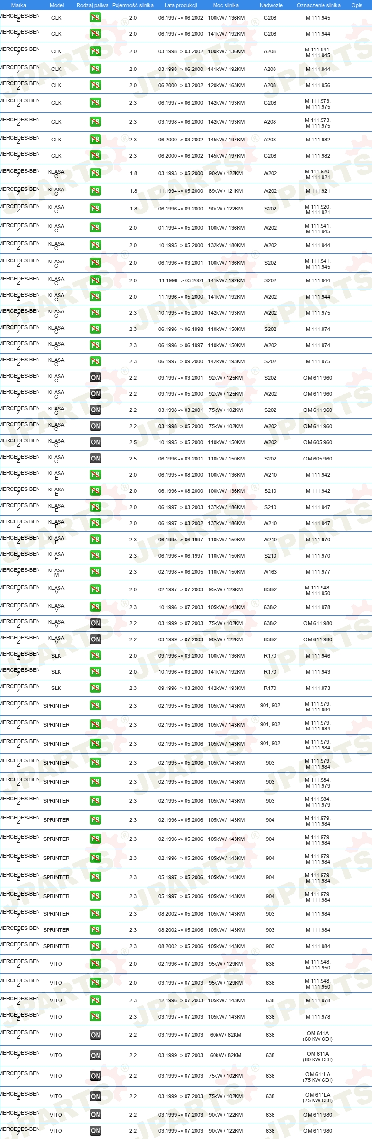Image resolution: width=372 pixels, height=1139 pixels.
Task: Click the Lata produkcji column header
Action: [x=181, y=5]
